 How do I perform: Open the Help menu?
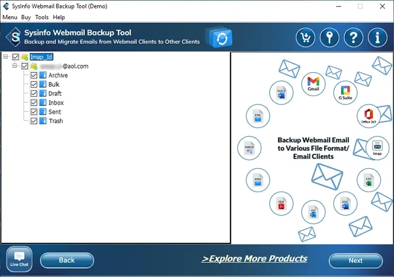tap(59, 17)
